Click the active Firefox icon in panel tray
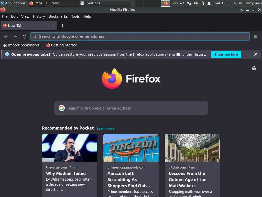The image size is (262, 197). 166,3
